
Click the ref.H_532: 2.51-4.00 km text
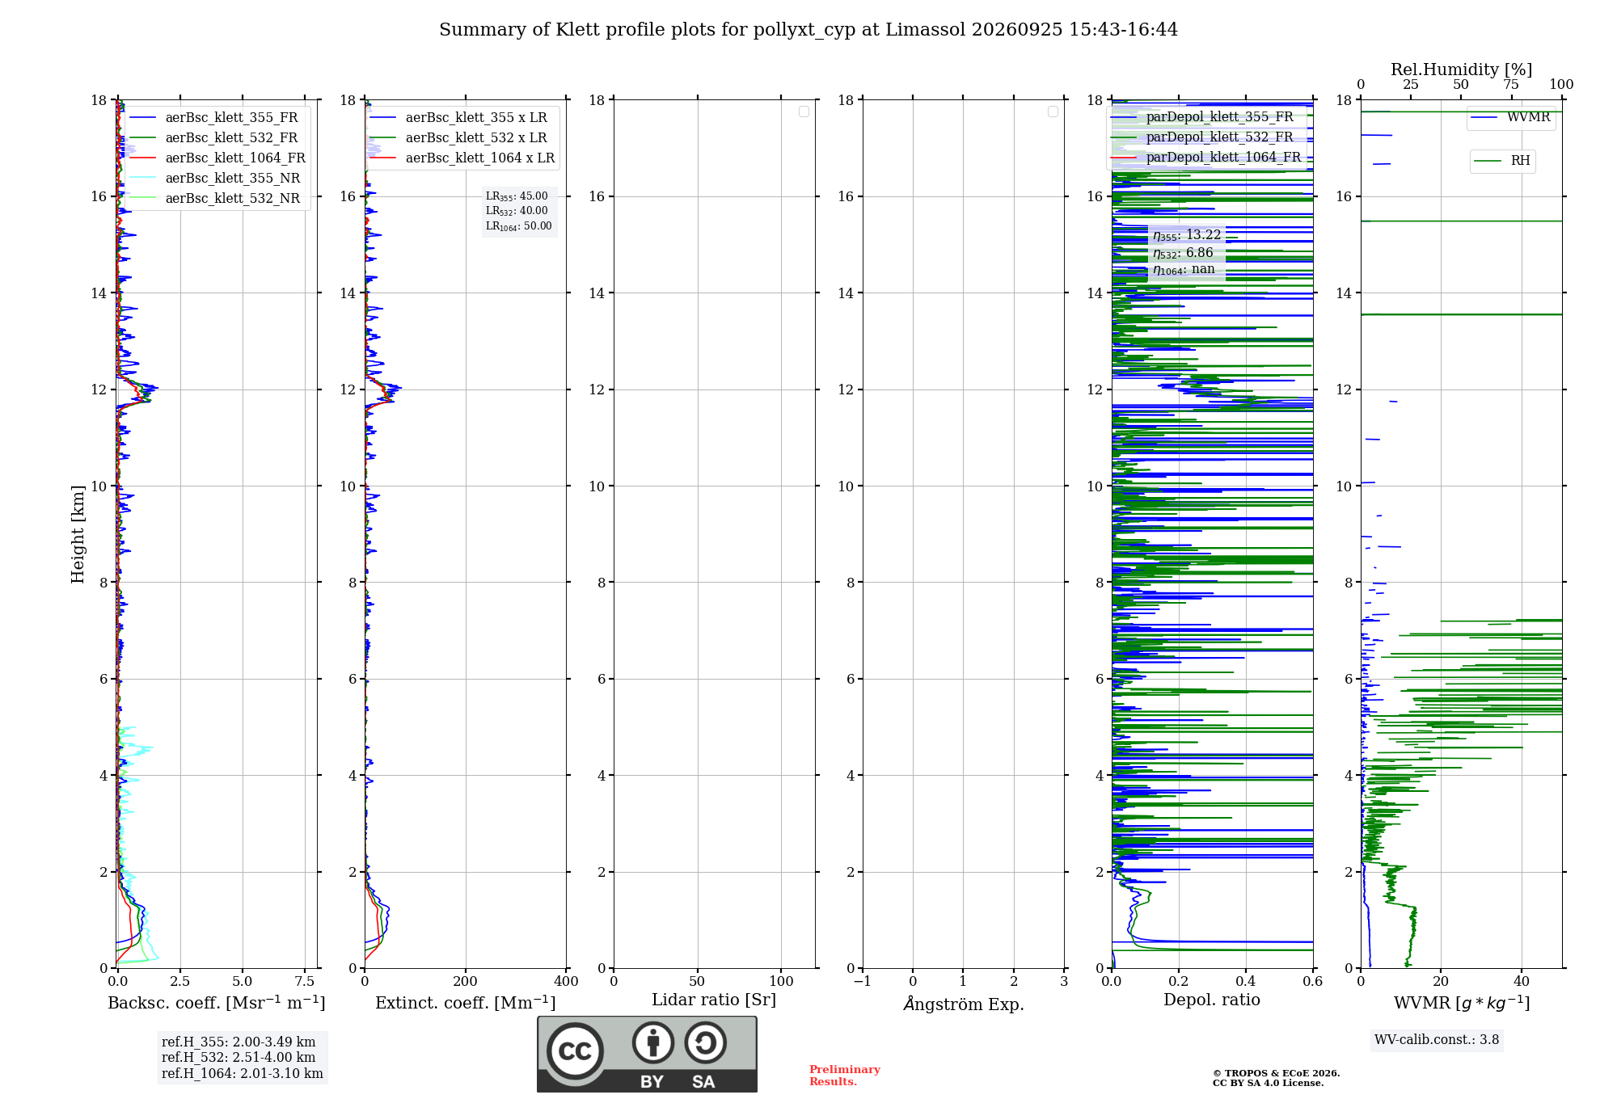coord(239,1058)
